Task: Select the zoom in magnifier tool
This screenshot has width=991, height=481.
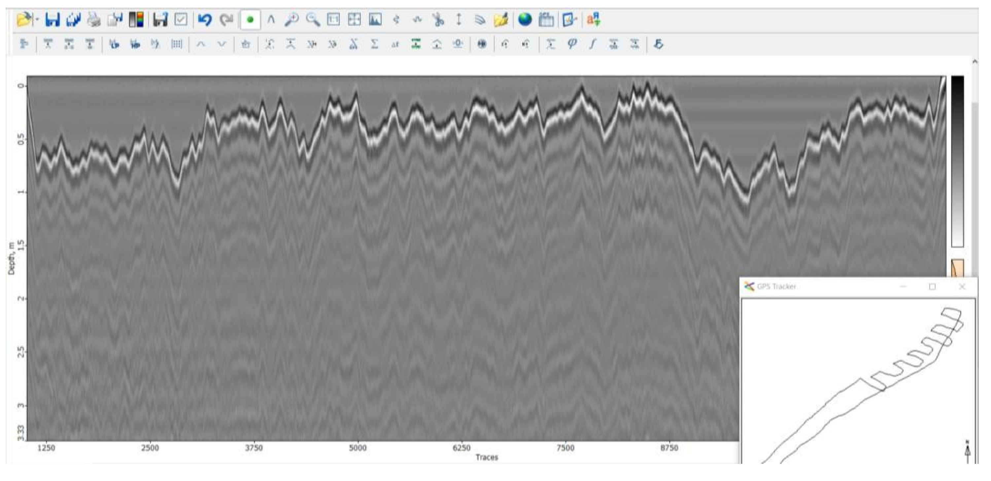Action: tap(291, 19)
